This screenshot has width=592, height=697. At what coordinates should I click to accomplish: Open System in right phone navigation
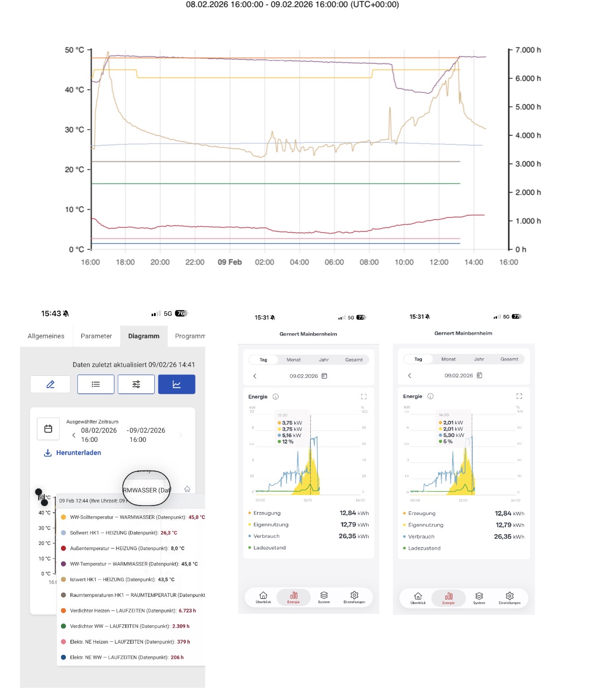[x=479, y=597]
